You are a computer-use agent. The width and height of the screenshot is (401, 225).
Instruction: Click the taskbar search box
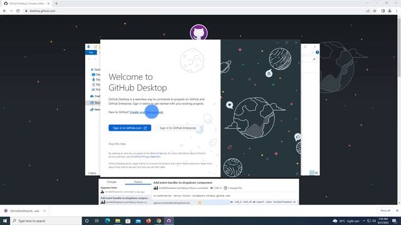click(x=46, y=221)
